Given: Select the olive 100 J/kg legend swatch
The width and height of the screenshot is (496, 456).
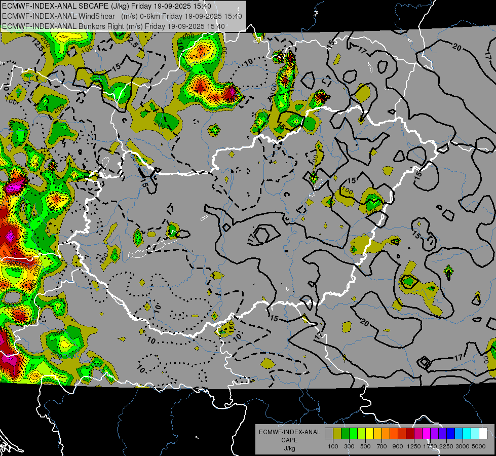Looking at the screenshot, I should click(x=337, y=433).
